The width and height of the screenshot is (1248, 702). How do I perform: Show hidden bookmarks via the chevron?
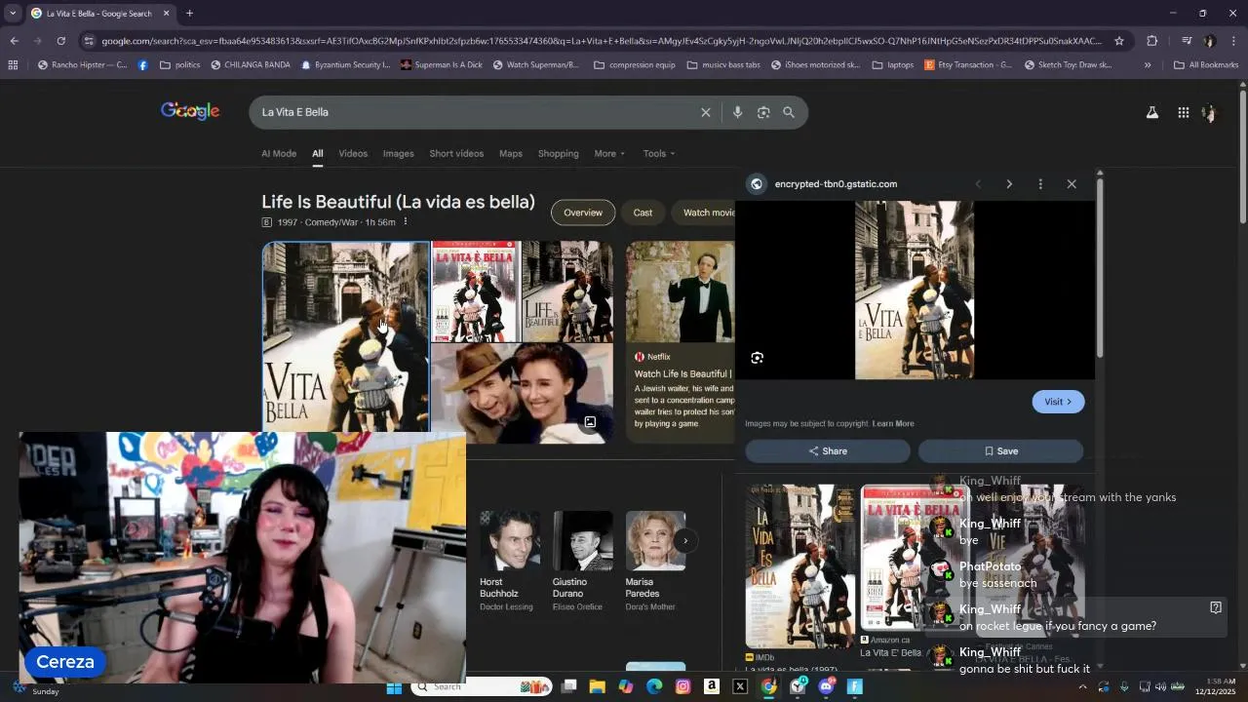[x=1147, y=65]
